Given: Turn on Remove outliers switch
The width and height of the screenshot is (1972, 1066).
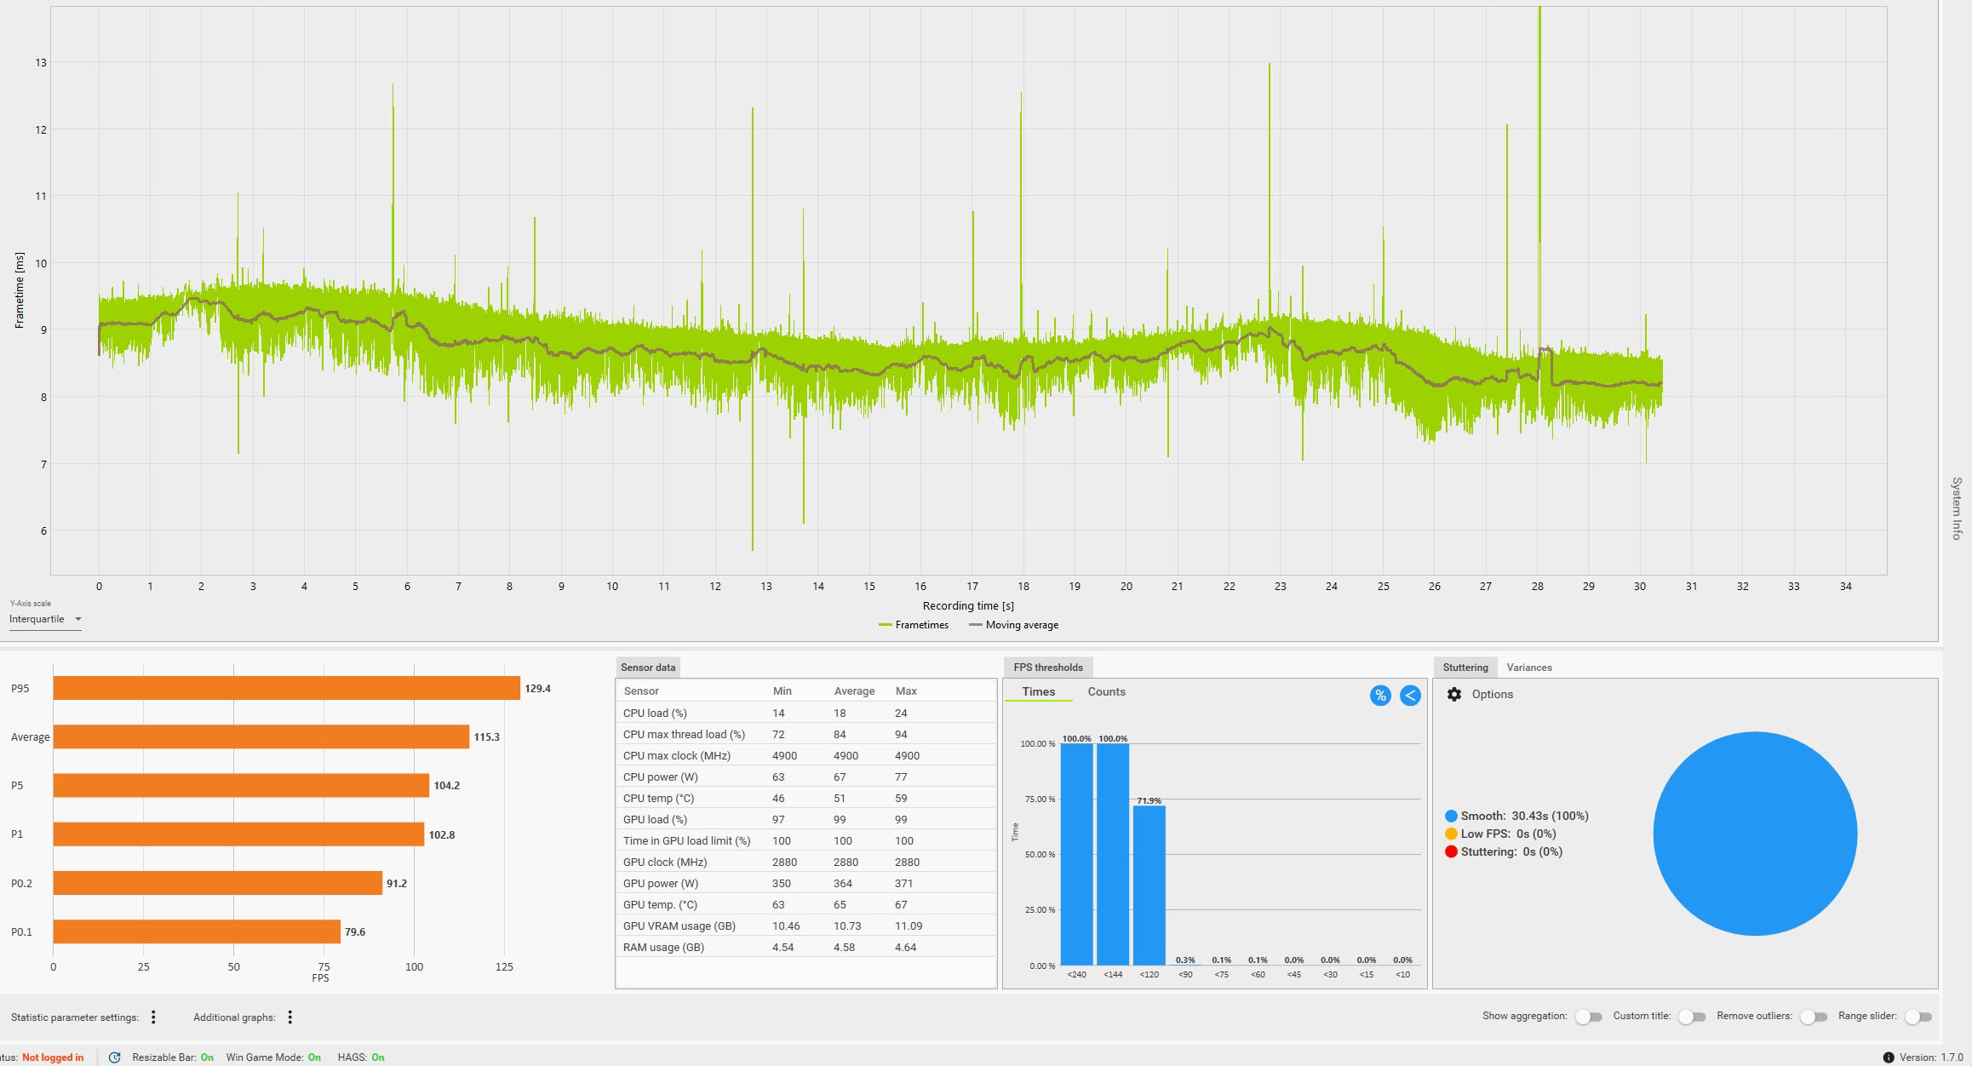Looking at the screenshot, I should click(1813, 1017).
